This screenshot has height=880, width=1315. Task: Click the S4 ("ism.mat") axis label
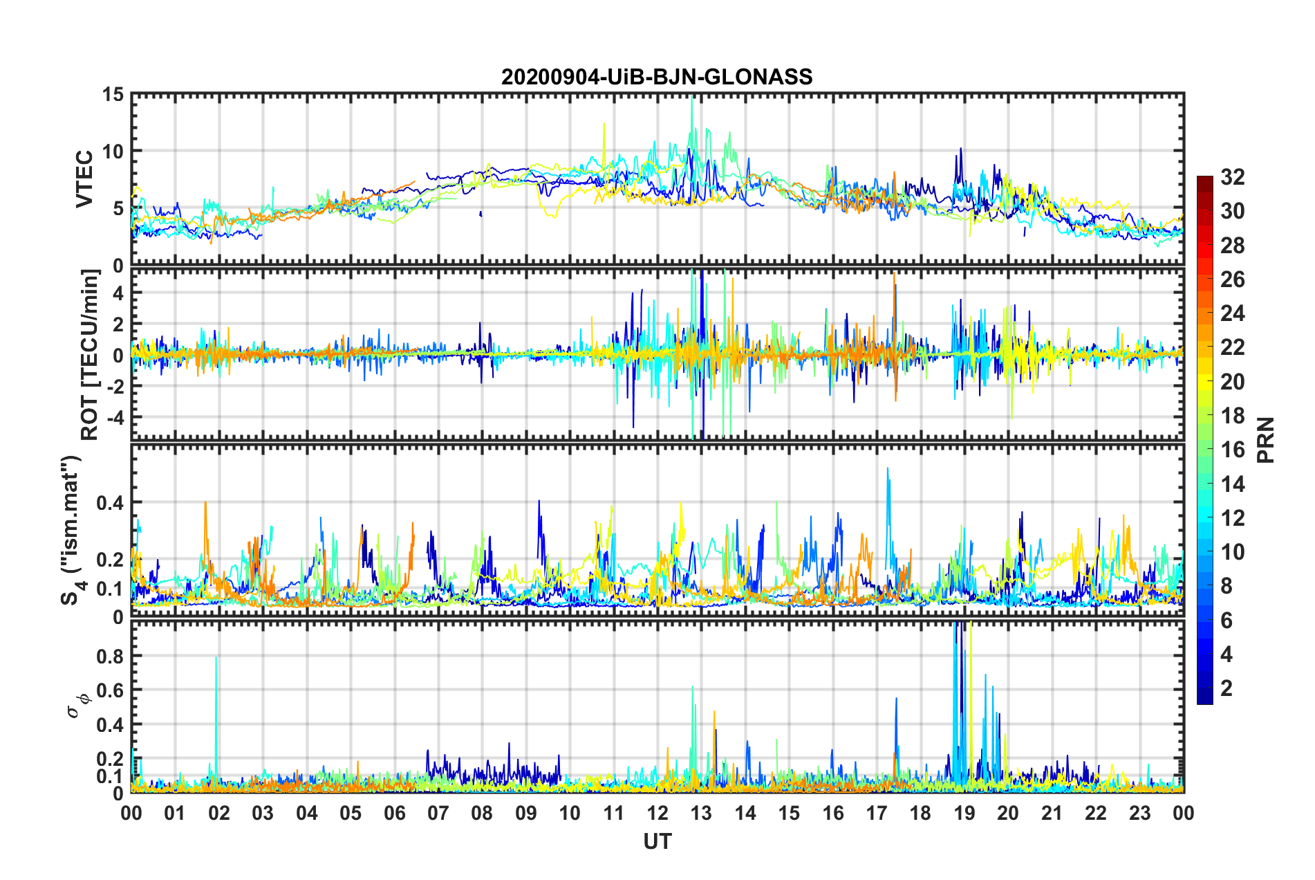click(x=72, y=530)
